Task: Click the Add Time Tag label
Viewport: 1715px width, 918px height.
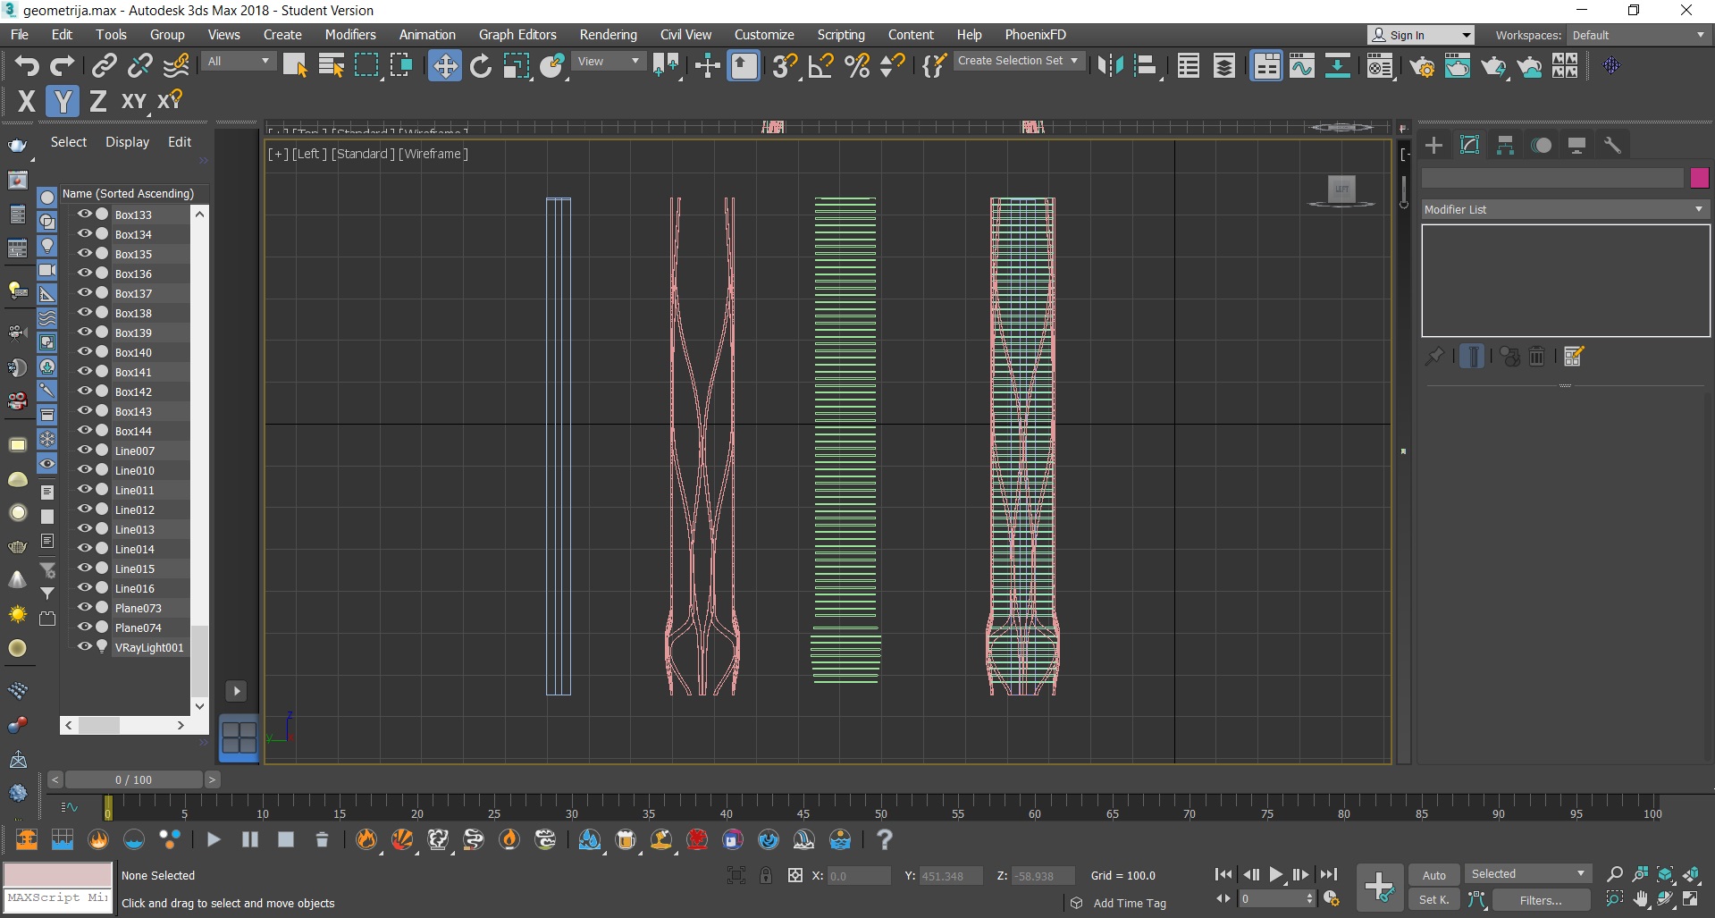Action: pyautogui.click(x=1130, y=903)
